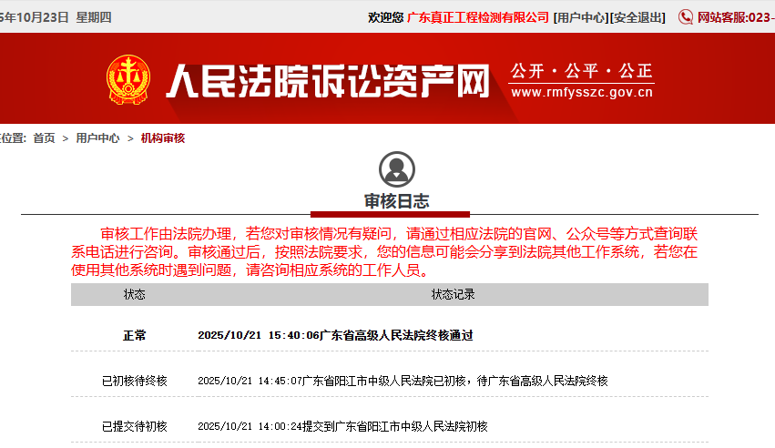This screenshot has height=448, width=775.
Task: Click the user avatar icon above 审核日志
Action: pyautogui.click(x=397, y=169)
